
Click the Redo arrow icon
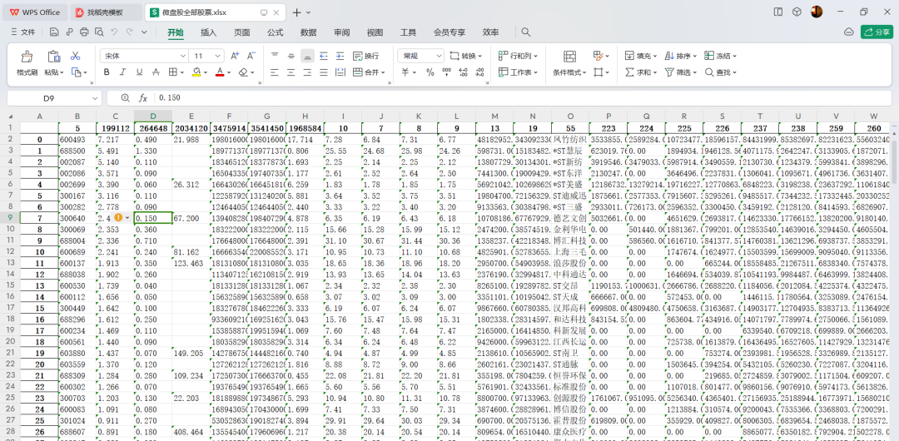129,32
